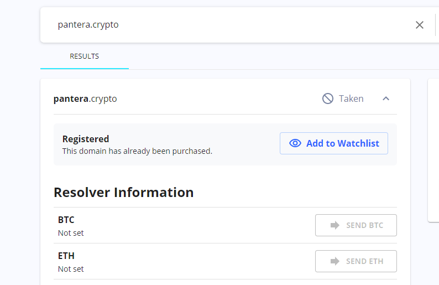Image resolution: width=439 pixels, height=285 pixels.
Task: Click "This domain has already been purchased" message
Action: coord(137,151)
